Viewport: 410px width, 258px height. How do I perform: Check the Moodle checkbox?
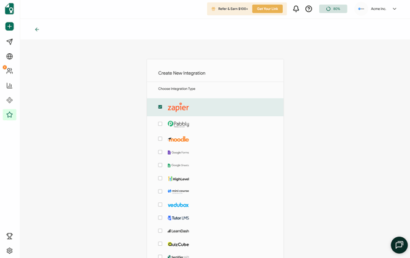[x=160, y=139]
